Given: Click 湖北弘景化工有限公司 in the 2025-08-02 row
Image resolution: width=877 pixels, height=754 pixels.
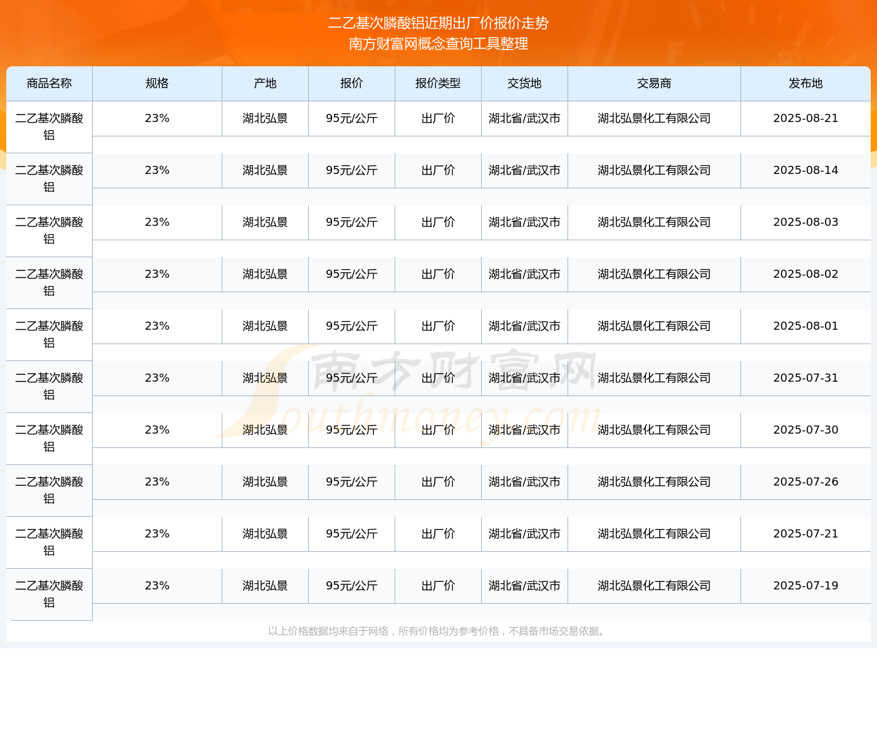Looking at the screenshot, I should tap(654, 274).
